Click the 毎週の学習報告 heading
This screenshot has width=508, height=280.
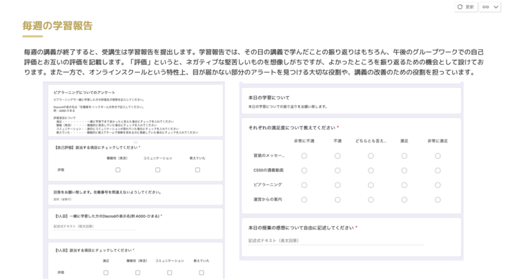[57, 26]
